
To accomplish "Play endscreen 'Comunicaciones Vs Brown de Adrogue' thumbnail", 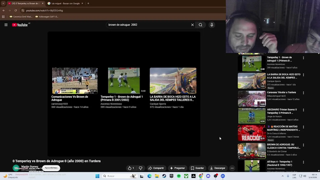I will (75, 80).
